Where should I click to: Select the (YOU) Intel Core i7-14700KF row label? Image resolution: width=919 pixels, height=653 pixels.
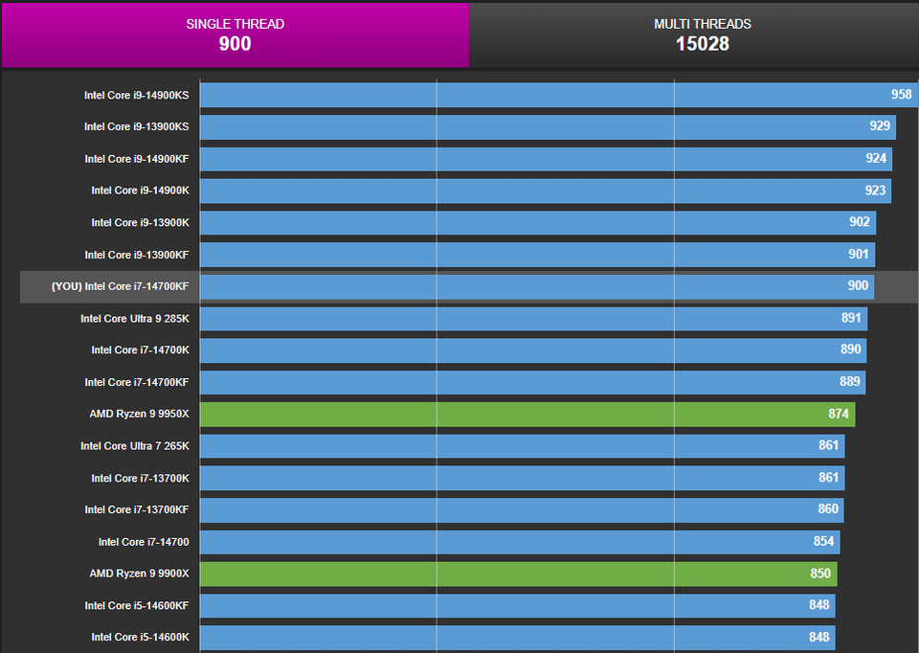coord(121,286)
